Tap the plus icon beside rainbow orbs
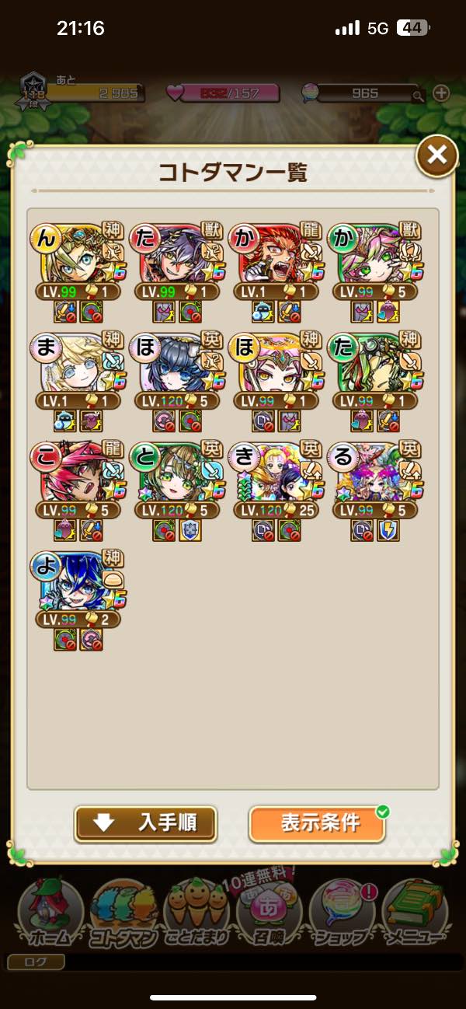Image resolution: width=466 pixels, height=1009 pixels. [441, 93]
